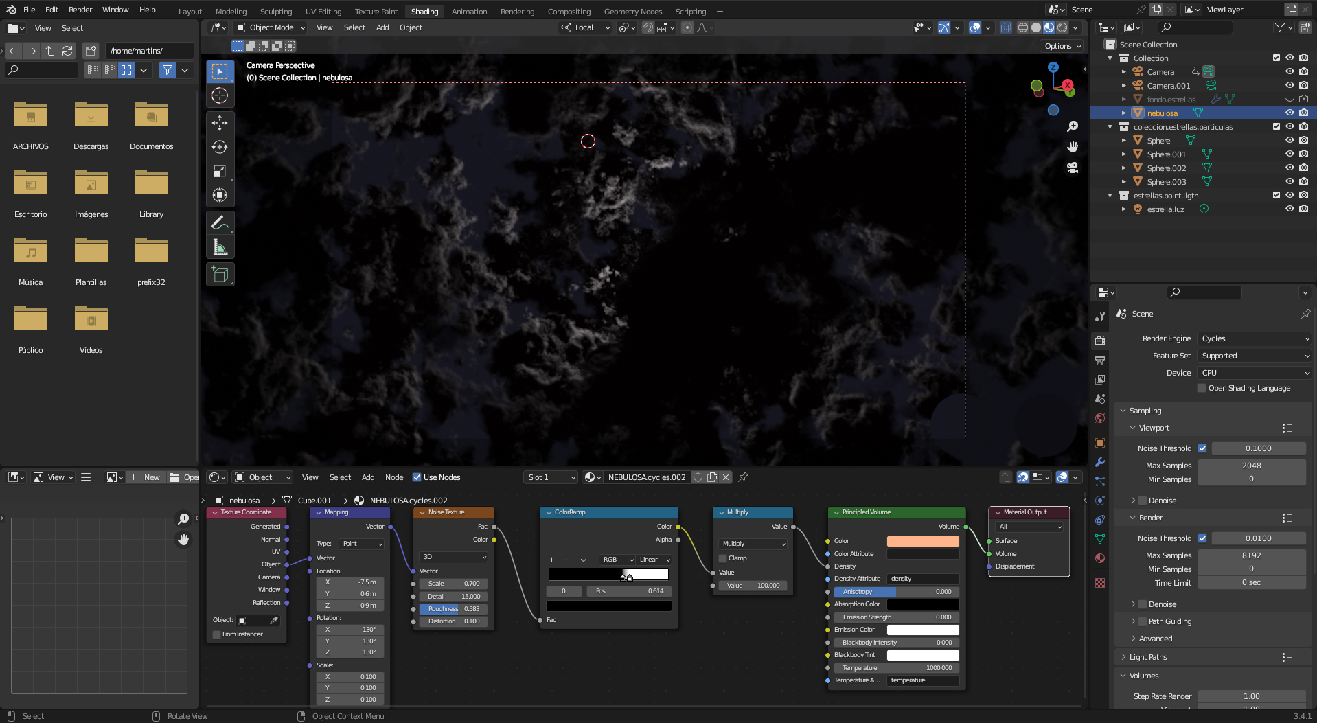The width and height of the screenshot is (1317, 723).
Task: Open the Feature Set dropdown
Action: coord(1255,356)
